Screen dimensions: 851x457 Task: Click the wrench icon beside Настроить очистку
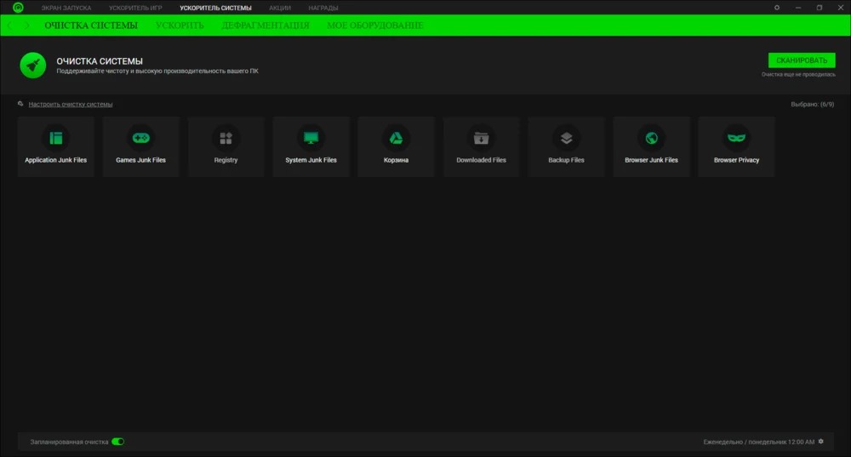[20, 104]
